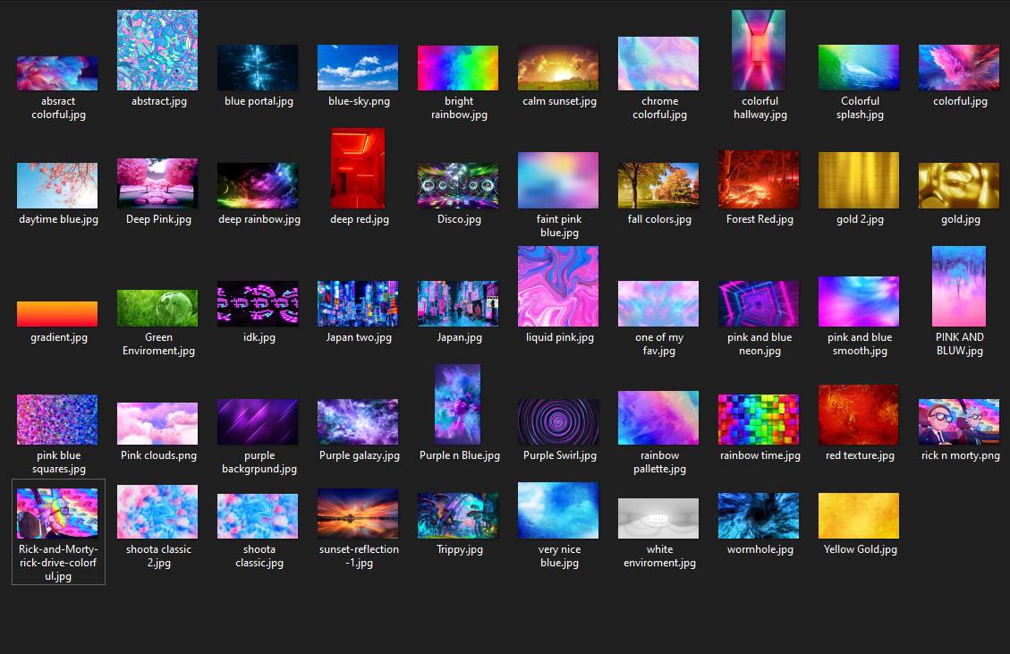Click the 'Disco.jpg' file name label
1010x654 pixels.
459,219
